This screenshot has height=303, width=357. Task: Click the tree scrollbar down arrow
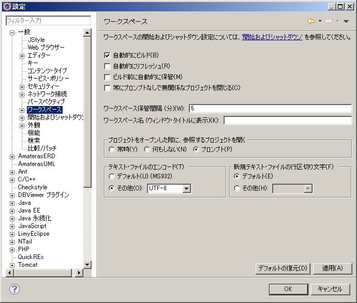coord(87,265)
